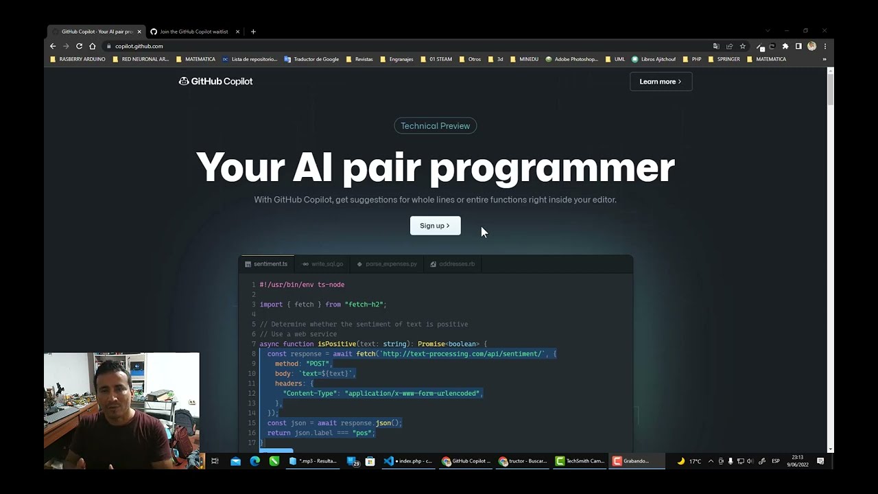Screen dimensions: 878x494
Task: Open the Mail app in taskbar
Action: [235, 461]
